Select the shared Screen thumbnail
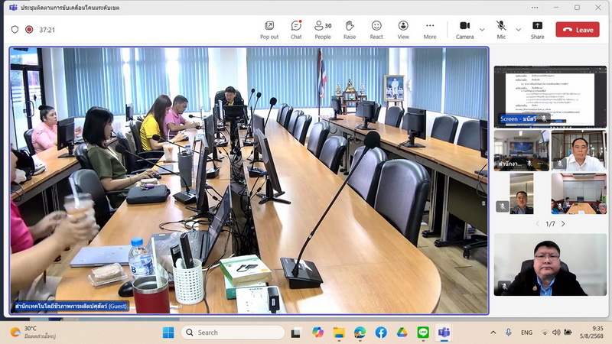 point(550,96)
